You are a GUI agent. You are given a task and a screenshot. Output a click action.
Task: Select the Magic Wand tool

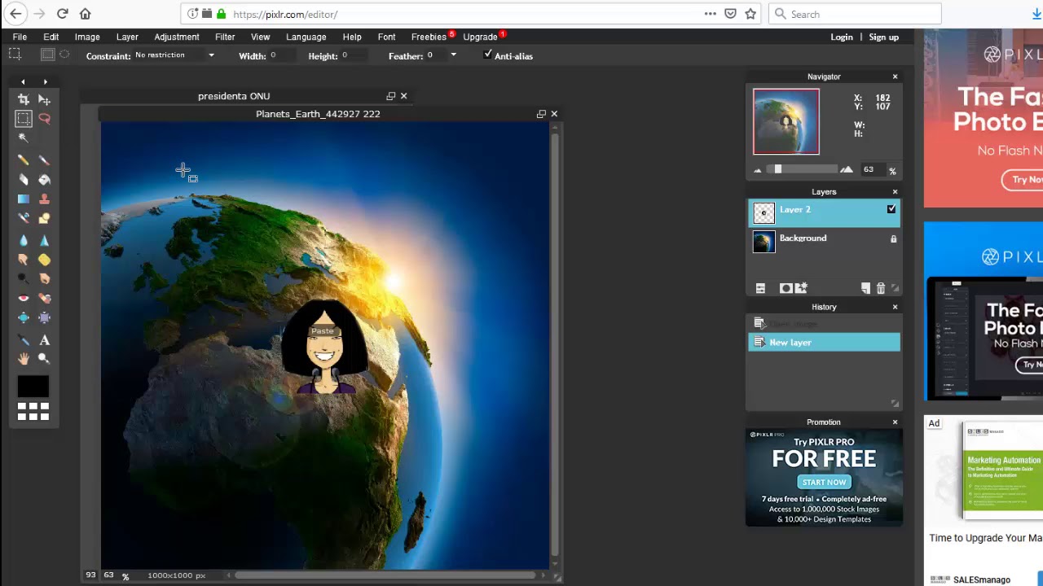[x=23, y=139]
